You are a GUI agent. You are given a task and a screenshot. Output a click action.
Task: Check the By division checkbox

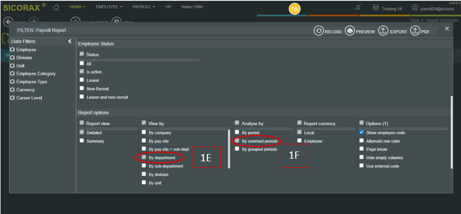pos(144,174)
